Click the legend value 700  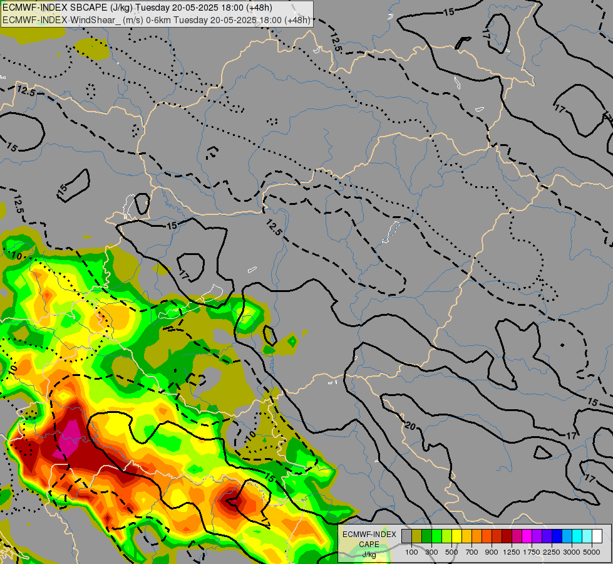coord(472,552)
